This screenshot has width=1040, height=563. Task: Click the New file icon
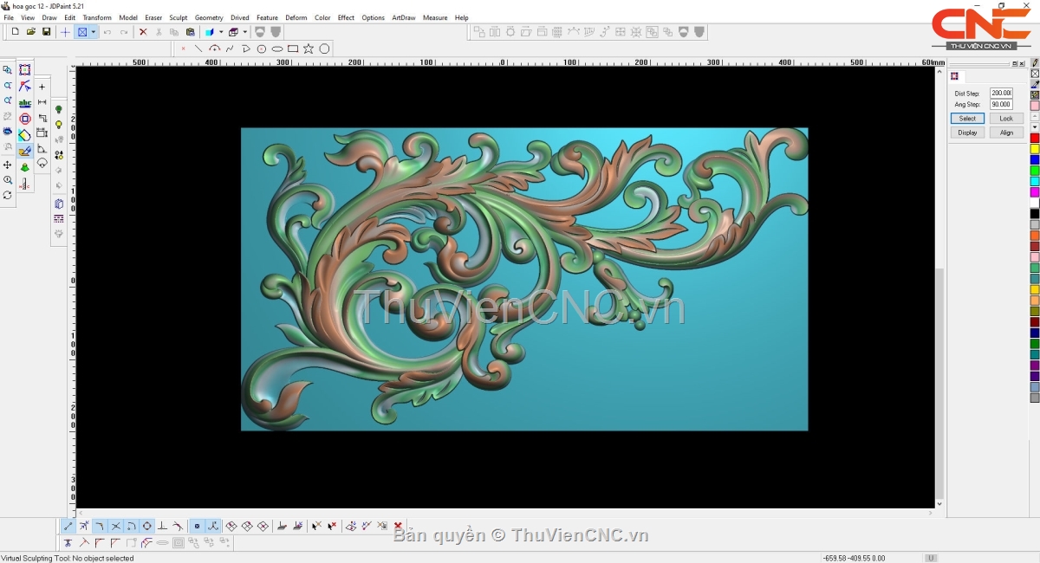pos(15,32)
